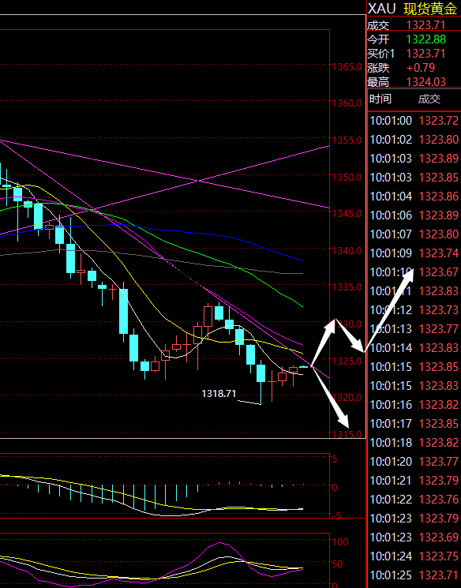This screenshot has height=588, width=461.
Task: Click the 1320.0 price axis label
Action: [x=347, y=398]
